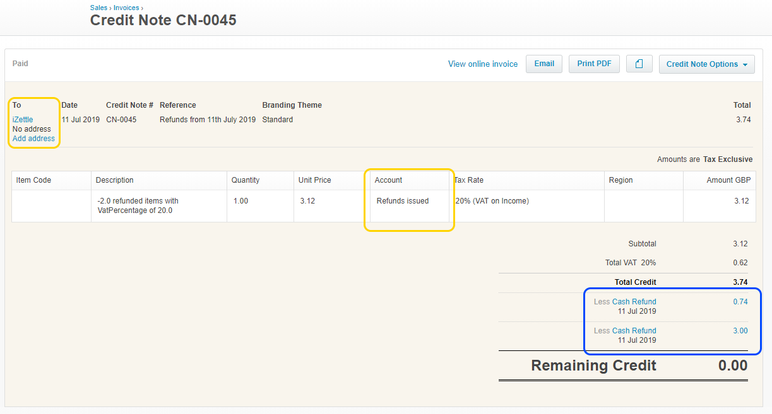Click the 0.74 refund amount
The width and height of the screenshot is (772, 414).
pos(740,302)
